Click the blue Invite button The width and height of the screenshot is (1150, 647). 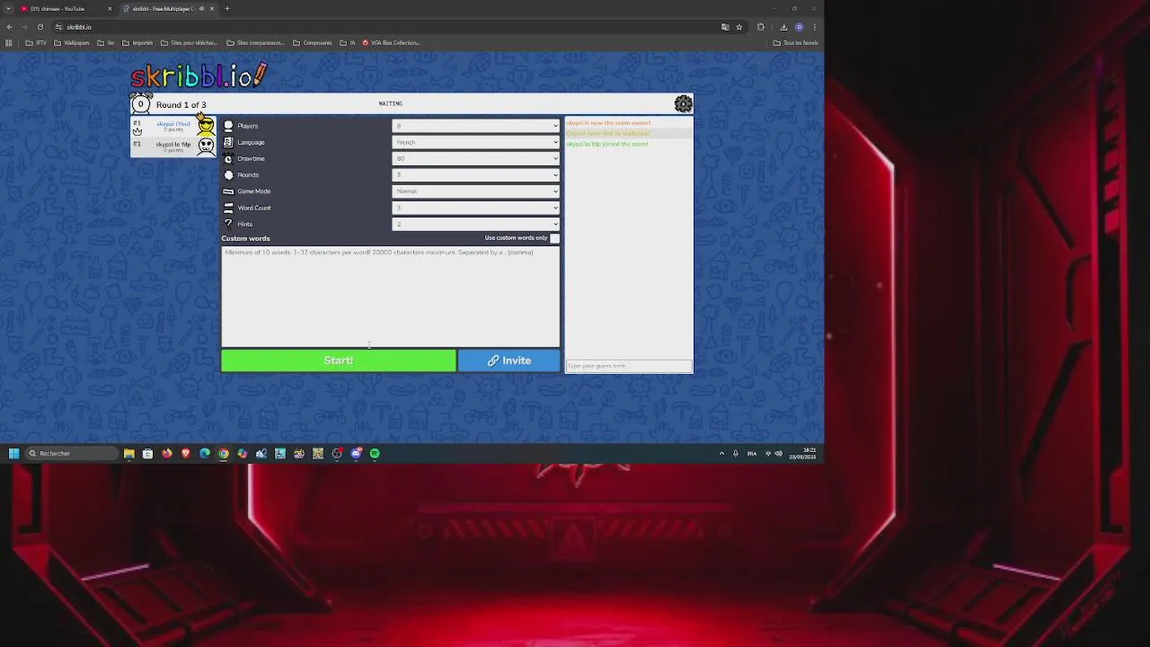(509, 360)
